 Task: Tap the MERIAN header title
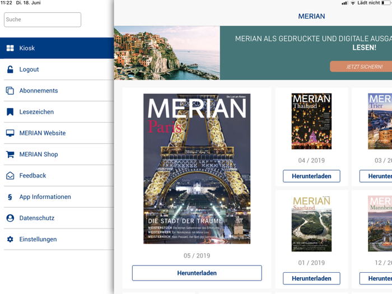[311, 16]
